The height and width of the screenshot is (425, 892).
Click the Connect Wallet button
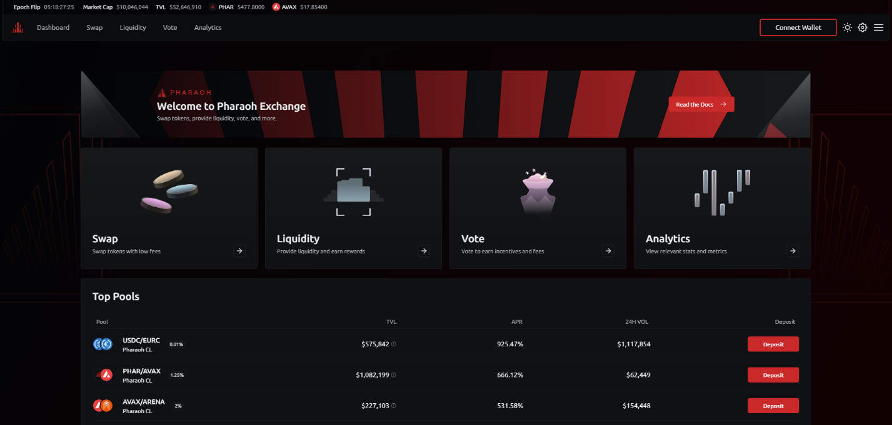(x=798, y=27)
